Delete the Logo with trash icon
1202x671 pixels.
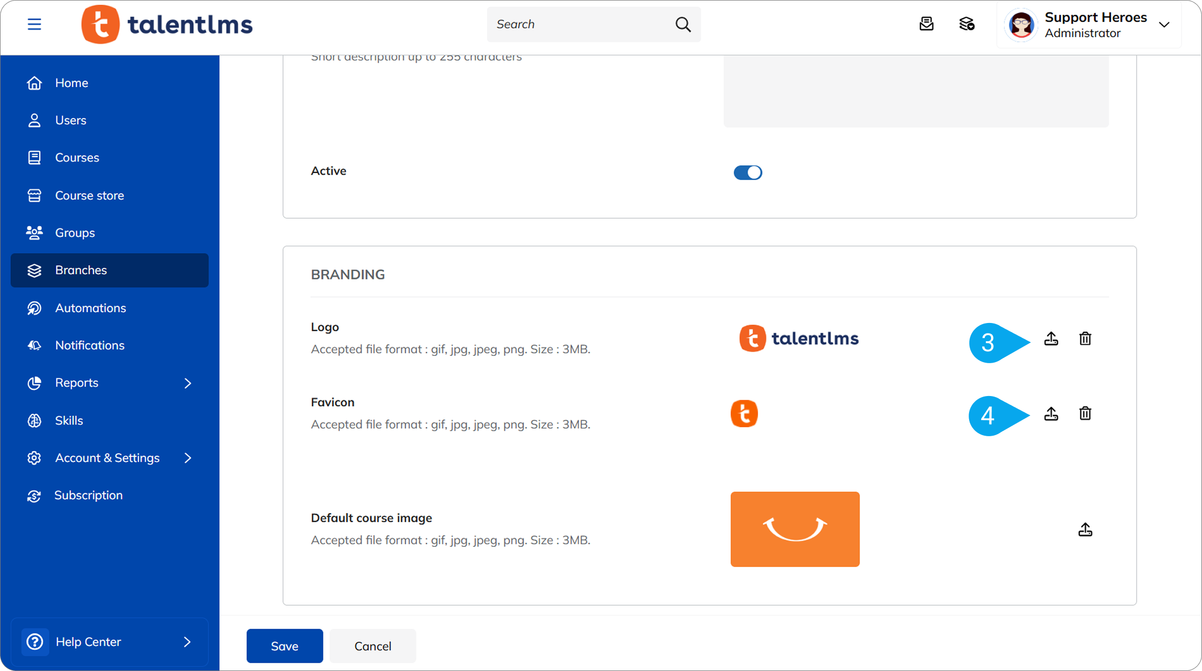click(x=1085, y=339)
